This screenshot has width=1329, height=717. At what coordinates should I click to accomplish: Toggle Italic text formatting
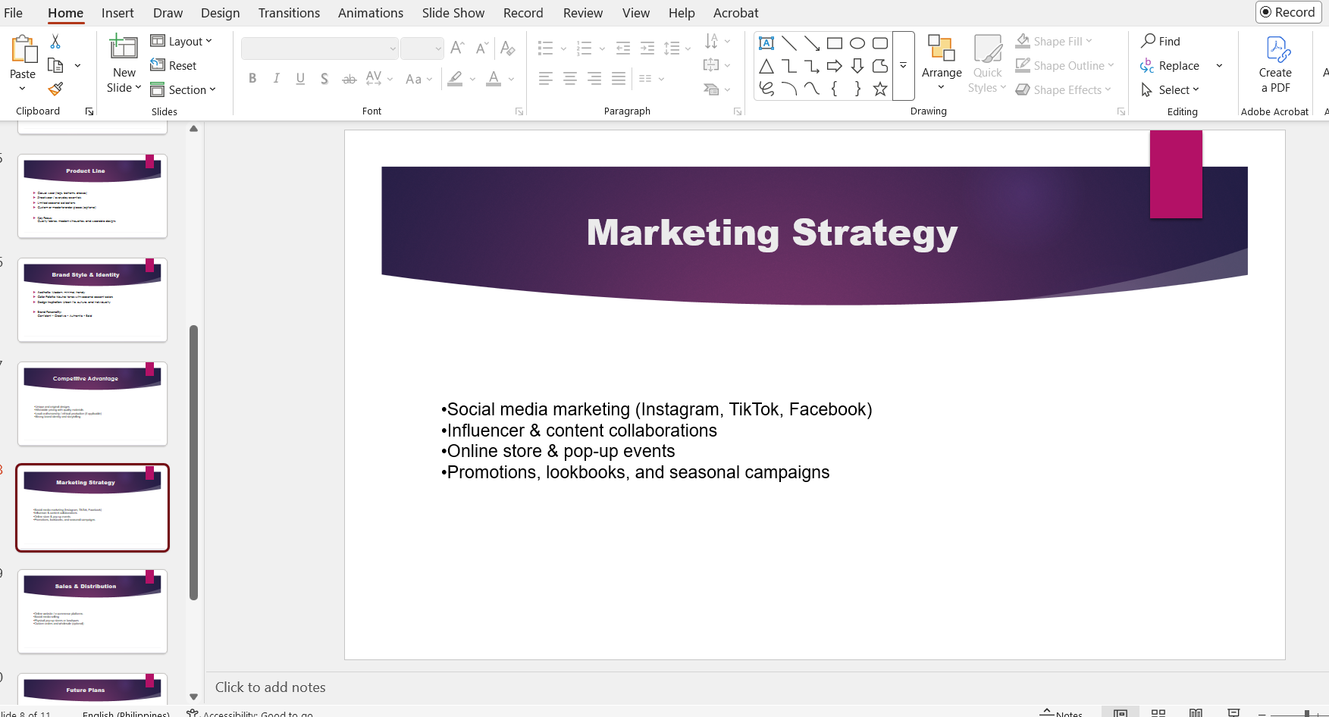(277, 78)
